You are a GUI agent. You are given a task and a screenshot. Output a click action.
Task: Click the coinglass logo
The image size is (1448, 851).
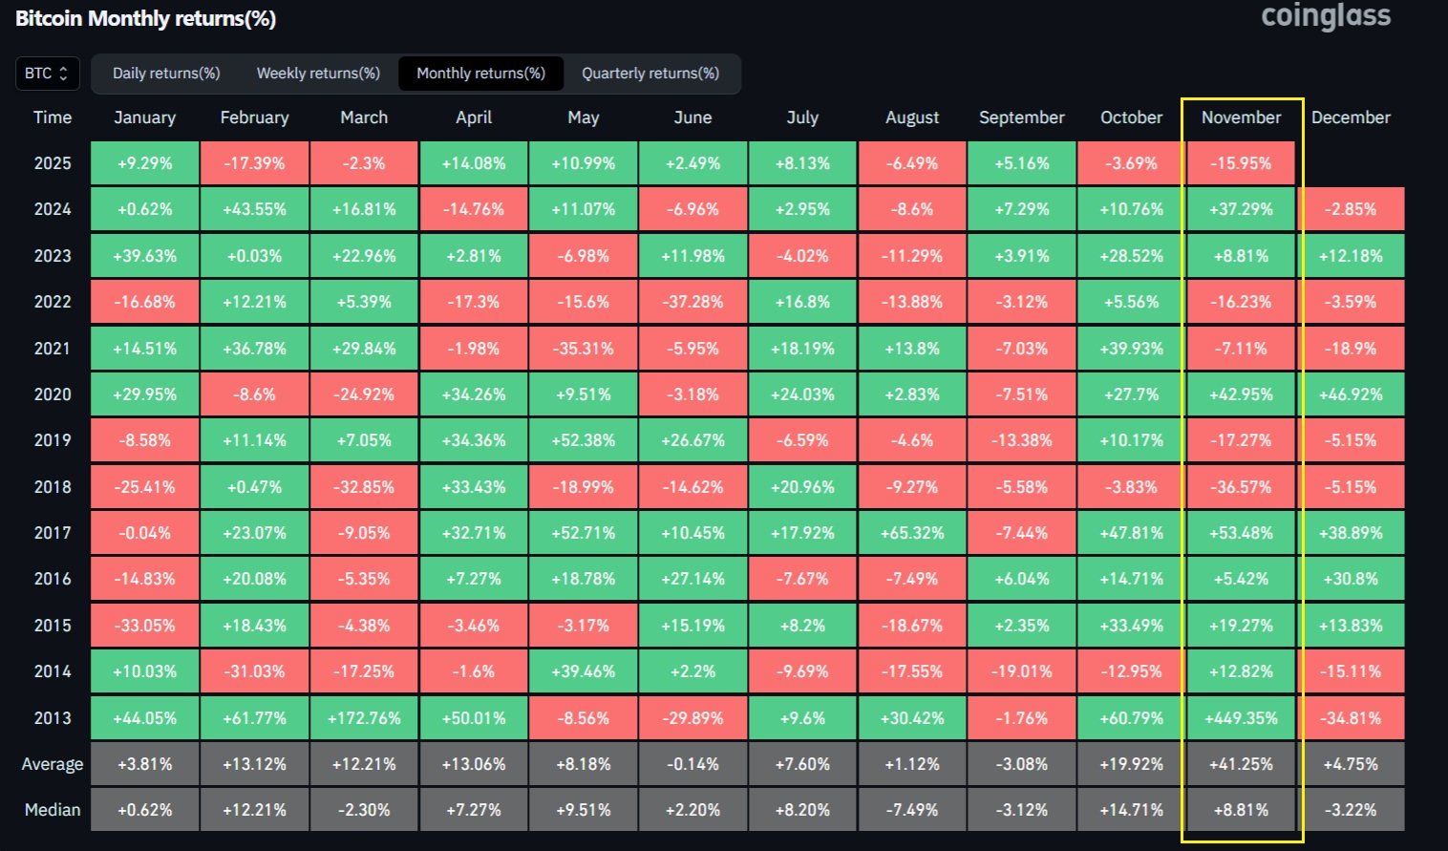(x=1326, y=16)
